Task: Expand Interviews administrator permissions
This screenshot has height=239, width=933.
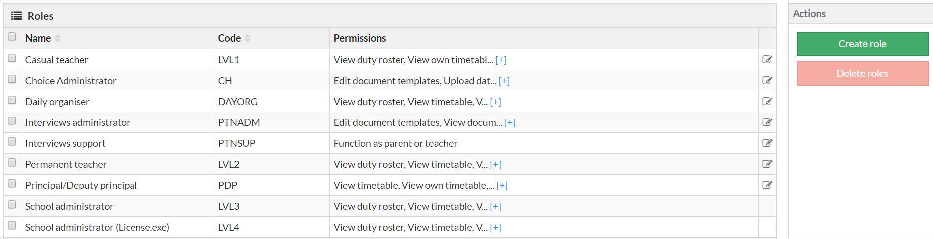Action: [x=509, y=123]
